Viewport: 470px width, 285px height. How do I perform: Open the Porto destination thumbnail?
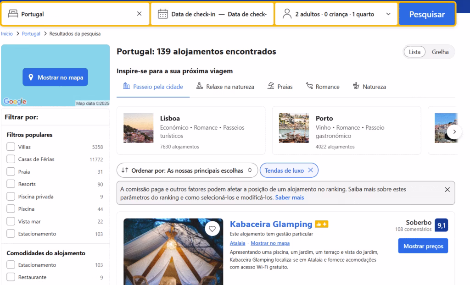(x=294, y=128)
